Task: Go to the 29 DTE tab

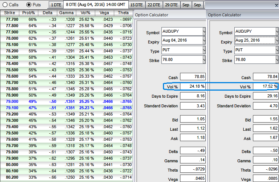Action: click(x=171, y=5)
